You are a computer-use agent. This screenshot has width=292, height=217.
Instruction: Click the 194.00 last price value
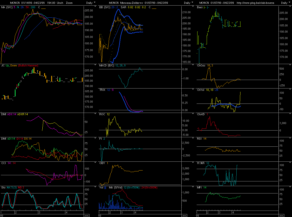coord(51,3)
